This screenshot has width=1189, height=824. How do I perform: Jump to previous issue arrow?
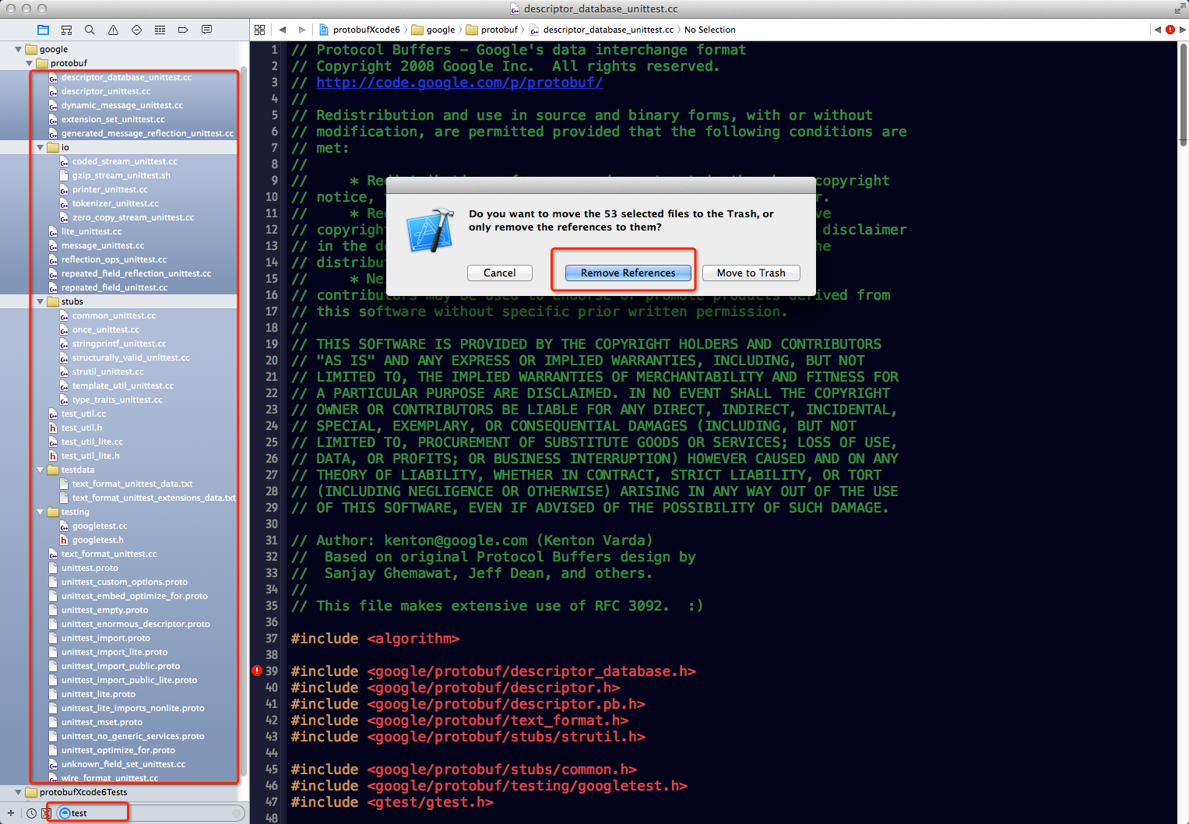click(1158, 30)
